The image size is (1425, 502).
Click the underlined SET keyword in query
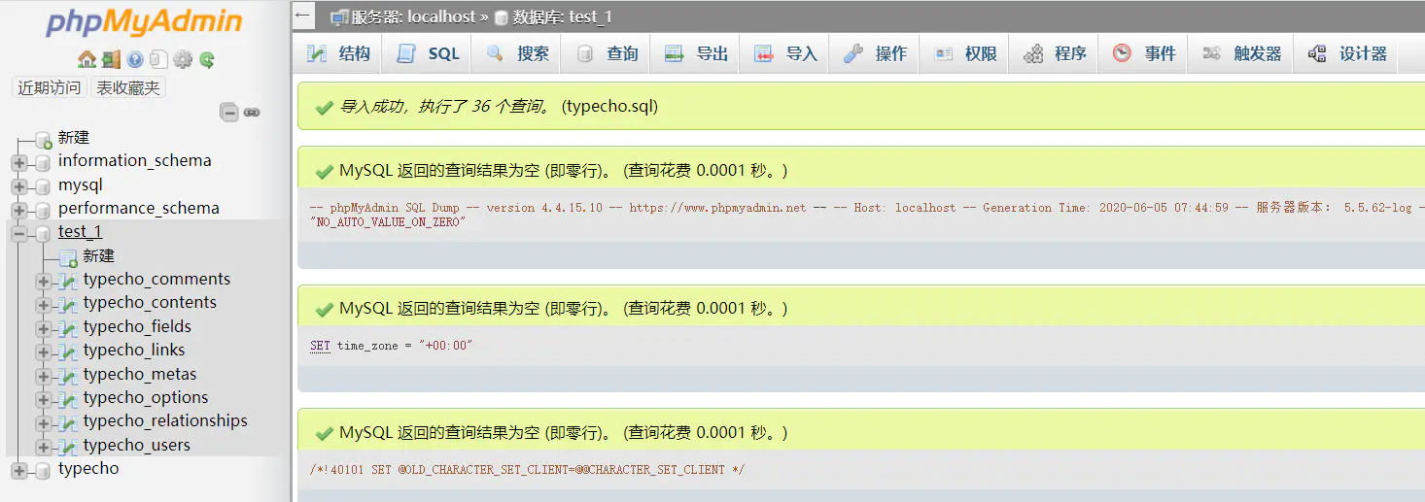point(320,346)
